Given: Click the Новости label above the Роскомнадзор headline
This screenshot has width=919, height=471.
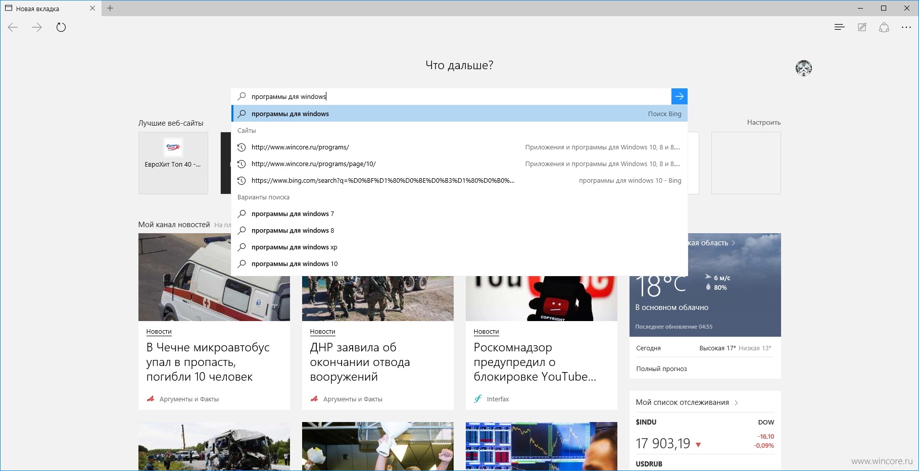Looking at the screenshot, I should tap(487, 332).
